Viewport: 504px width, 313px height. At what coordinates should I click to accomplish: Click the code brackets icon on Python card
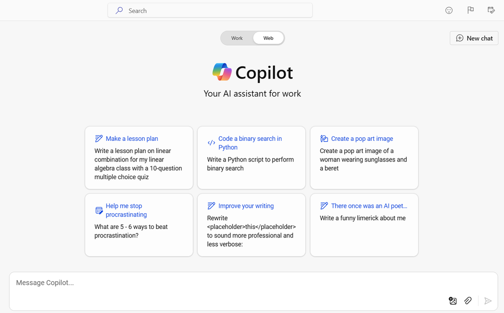click(x=211, y=143)
